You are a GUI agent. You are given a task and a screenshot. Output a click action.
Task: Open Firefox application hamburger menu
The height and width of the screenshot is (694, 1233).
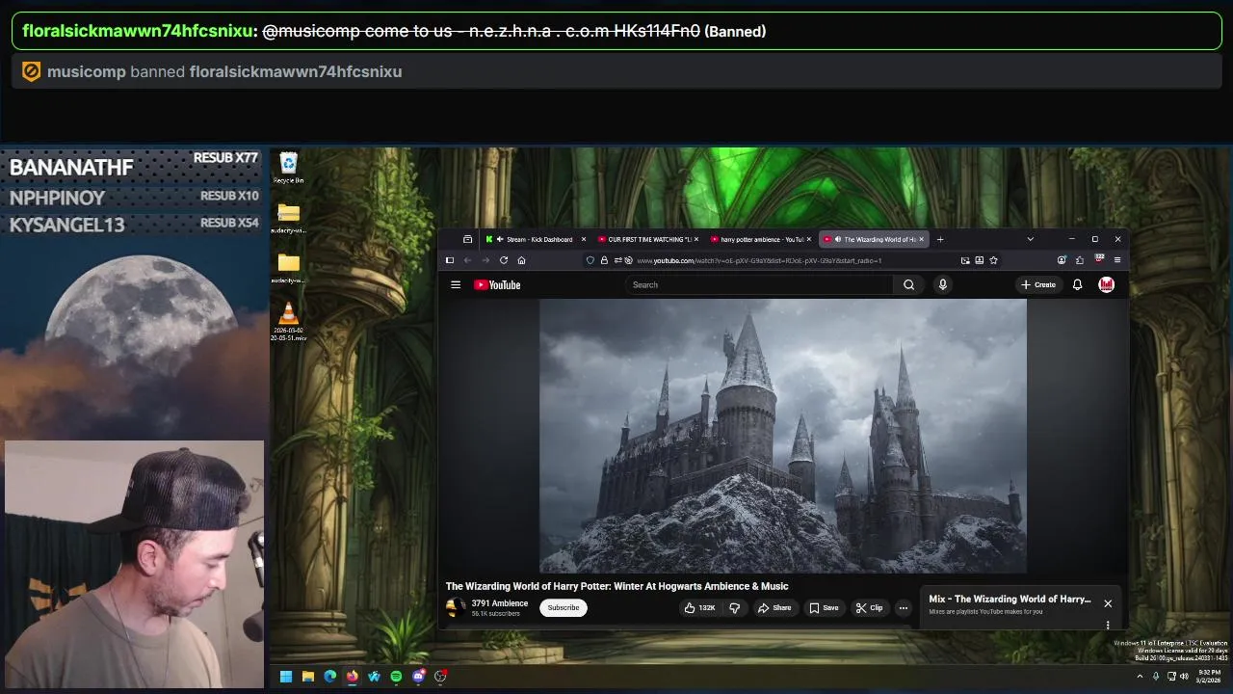[1117, 260]
